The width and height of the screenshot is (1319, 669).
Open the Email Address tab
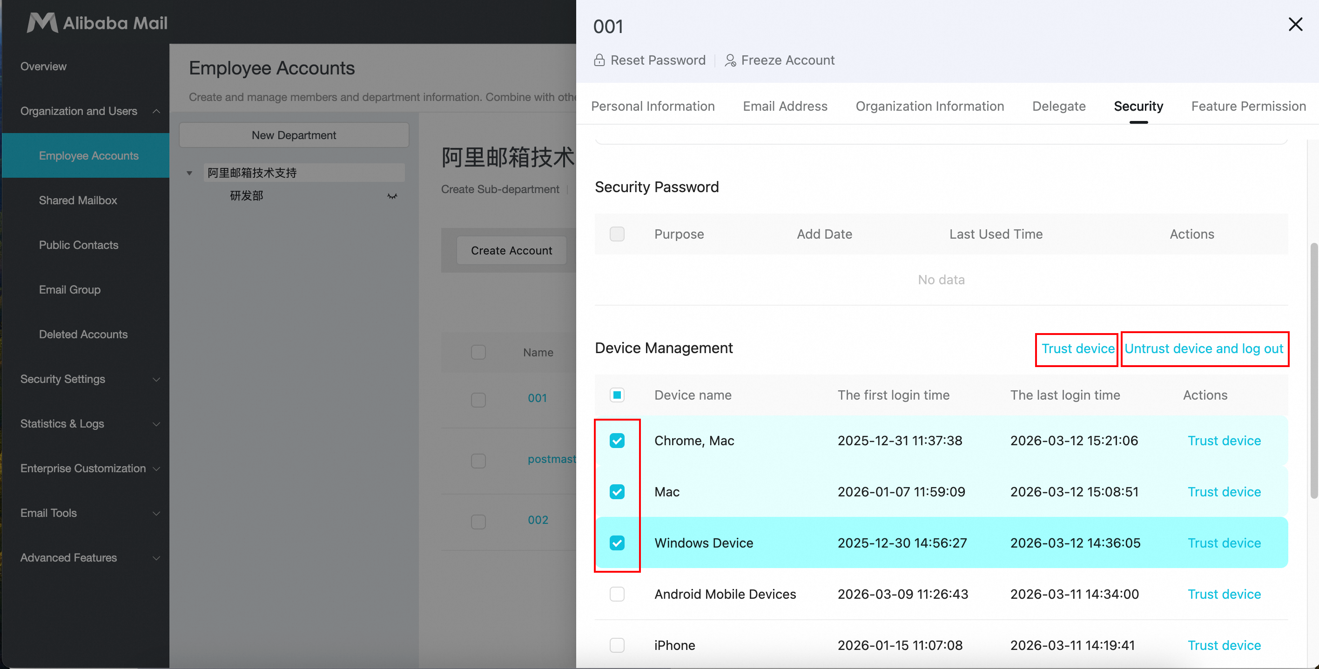click(x=785, y=106)
